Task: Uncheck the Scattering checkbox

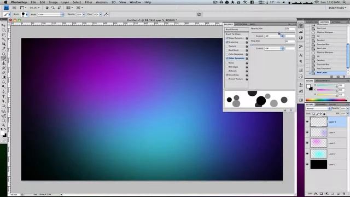Action: click(227, 42)
